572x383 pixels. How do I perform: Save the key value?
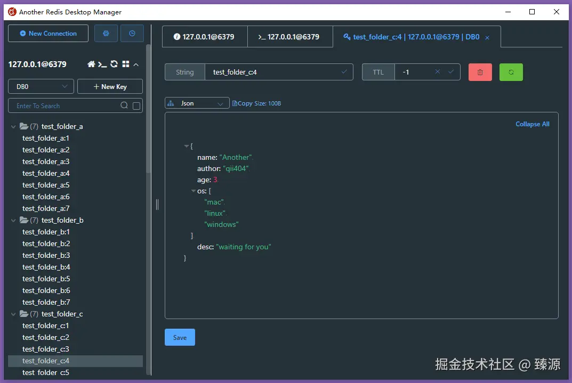tap(180, 337)
